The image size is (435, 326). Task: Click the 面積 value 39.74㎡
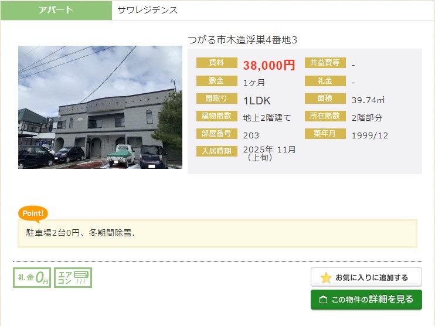[368, 100]
